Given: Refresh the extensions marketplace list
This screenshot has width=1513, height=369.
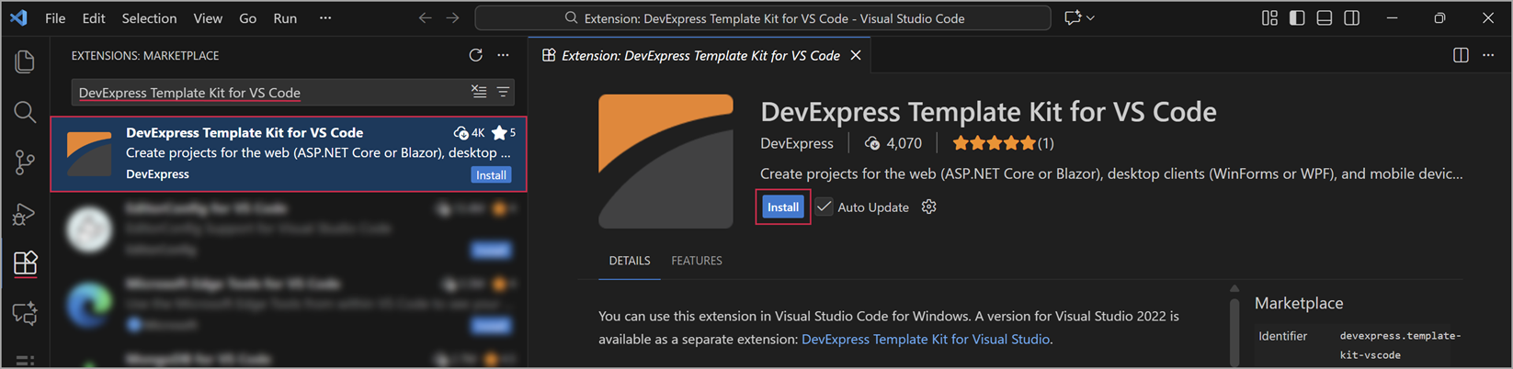Looking at the screenshot, I should click(475, 55).
